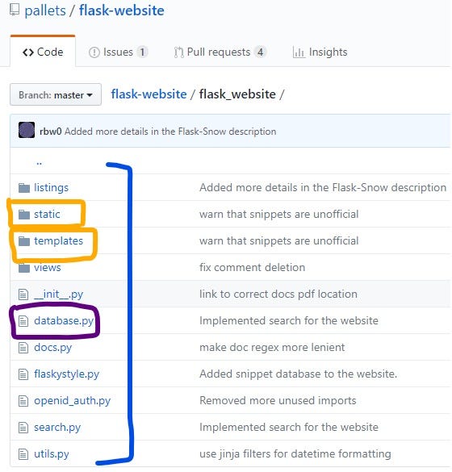Screen dimensions: 452x472
Task: Open search.py commit 'Implemented search for the website'
Action: (x=289, y=427)
